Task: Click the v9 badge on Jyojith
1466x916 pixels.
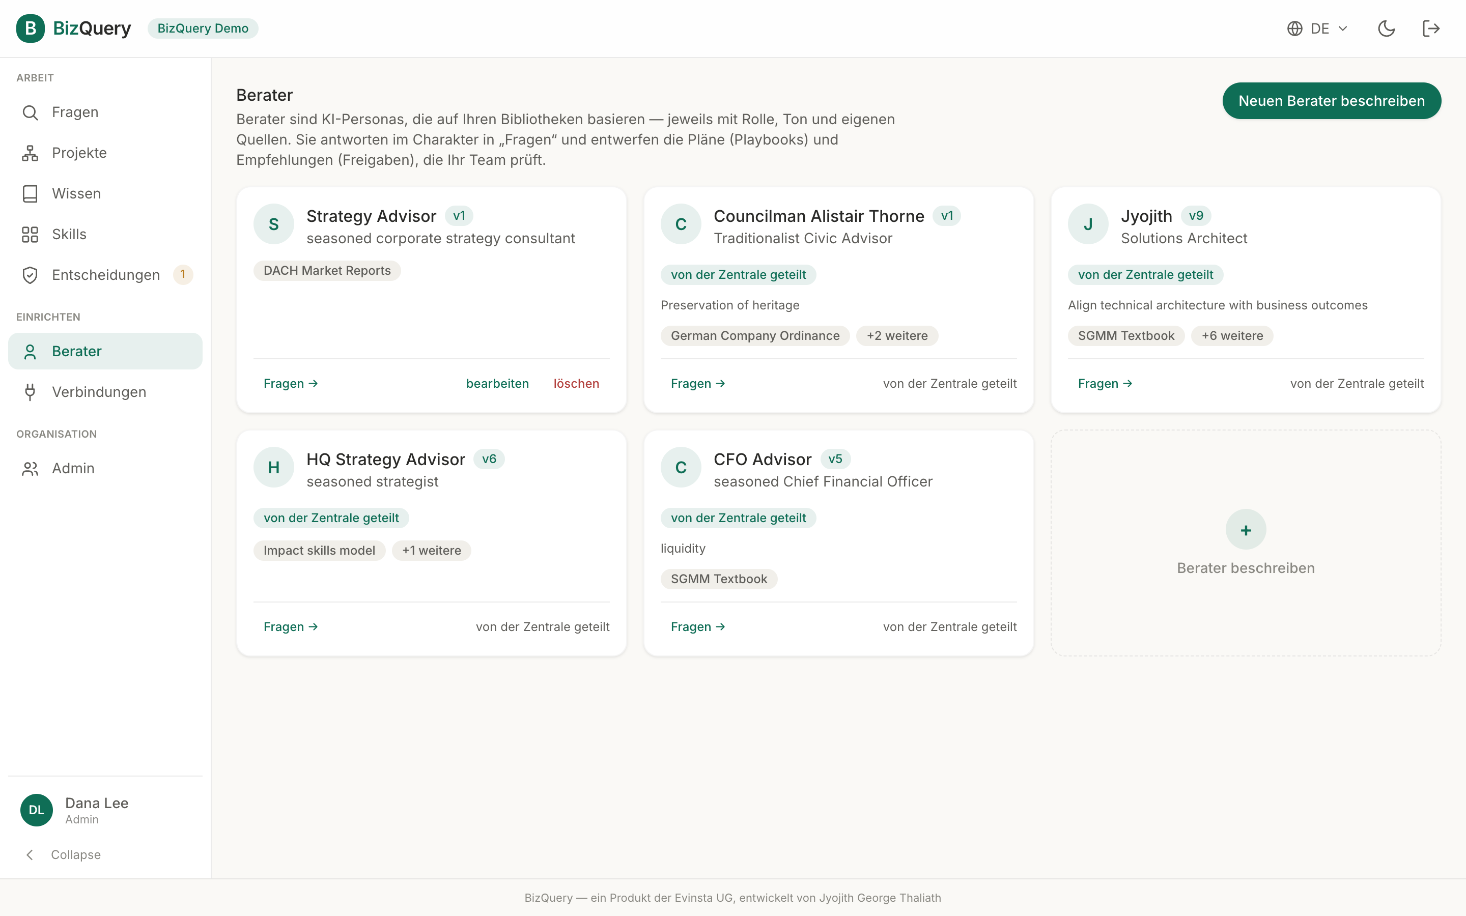Action: pos(1196,216)
